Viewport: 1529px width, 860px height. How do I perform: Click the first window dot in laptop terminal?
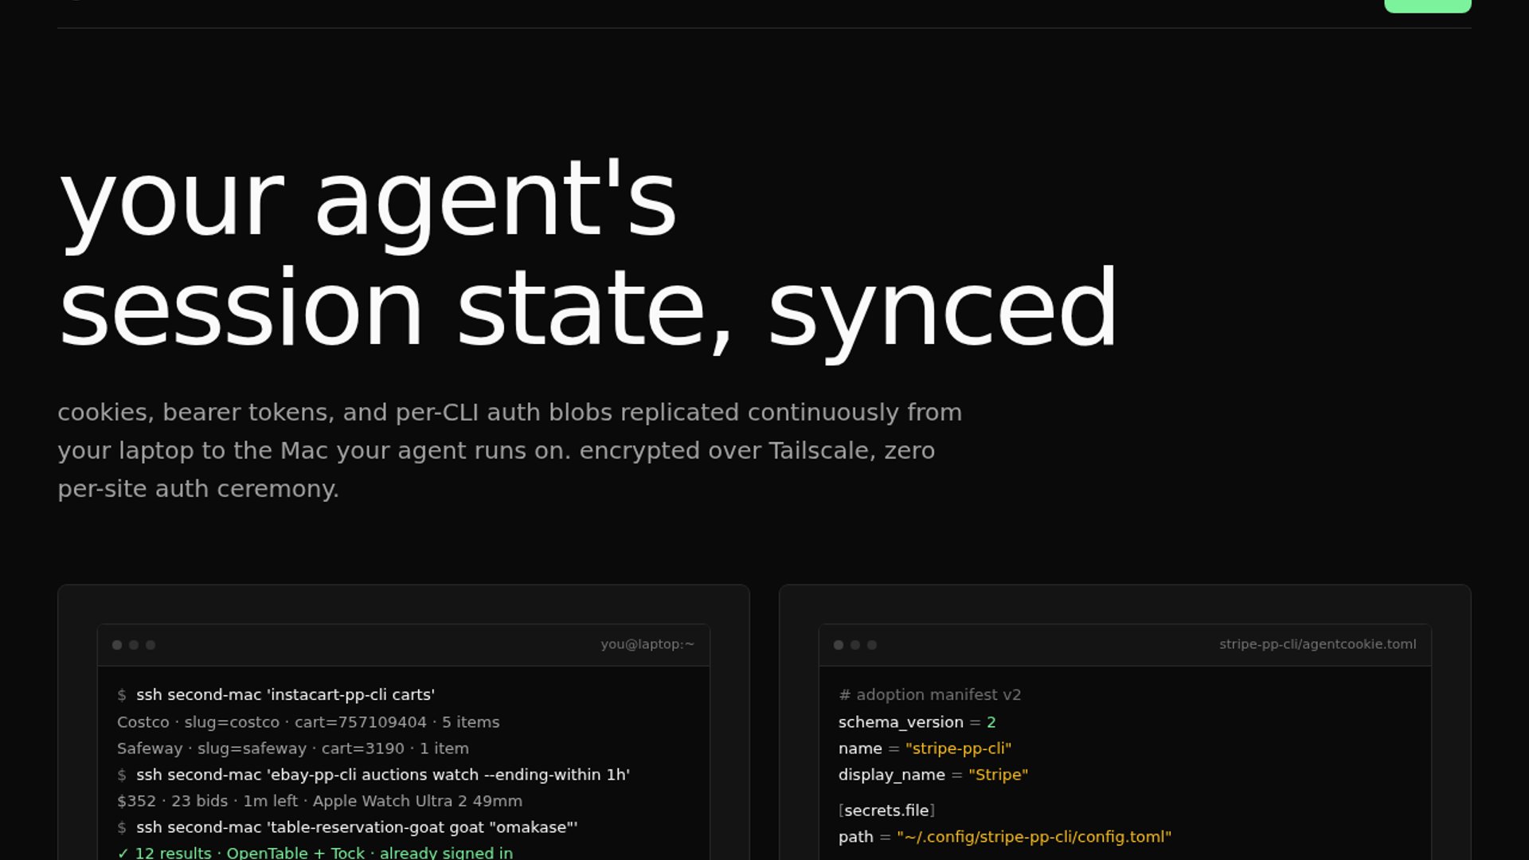(x=117, y=645)
